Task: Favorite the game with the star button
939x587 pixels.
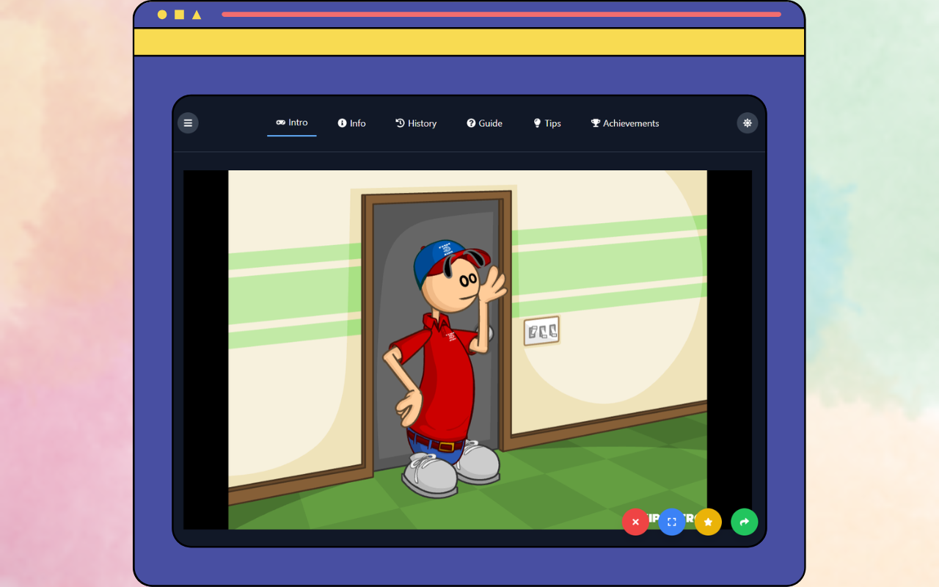Action: click(x=708, y=522)
